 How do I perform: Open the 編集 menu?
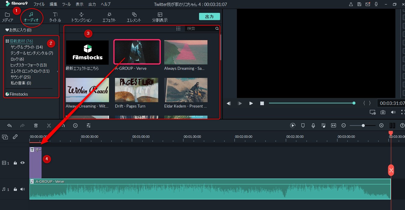[53, 4]
